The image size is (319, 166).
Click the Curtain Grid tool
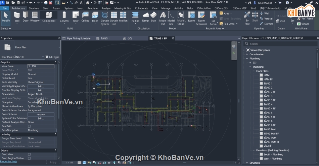tap(114, 19)
